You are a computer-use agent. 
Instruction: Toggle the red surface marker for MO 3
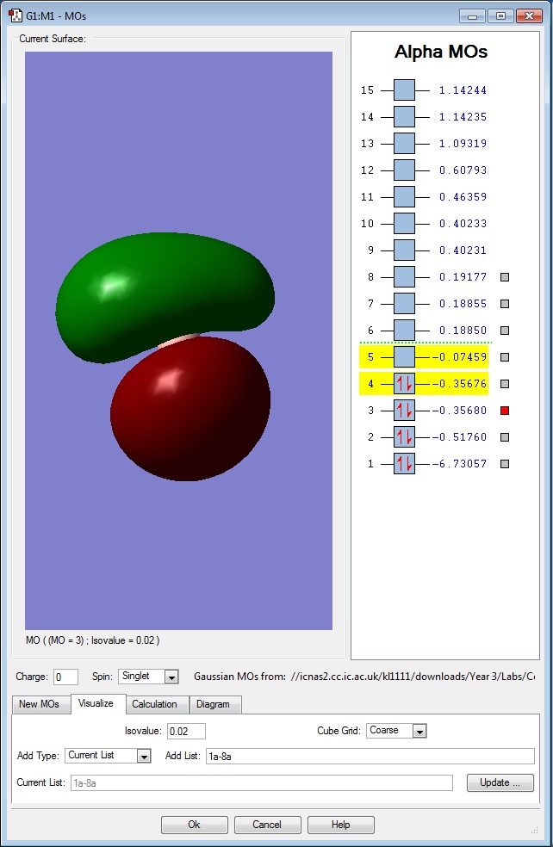pyautogui.click(x=505, y=411)
